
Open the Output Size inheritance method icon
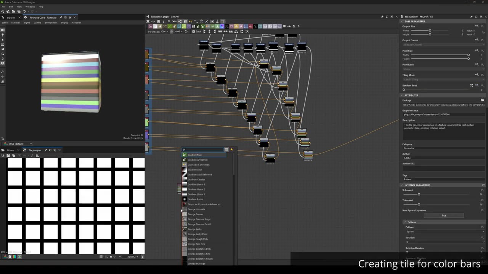click(x=477, y=26)
